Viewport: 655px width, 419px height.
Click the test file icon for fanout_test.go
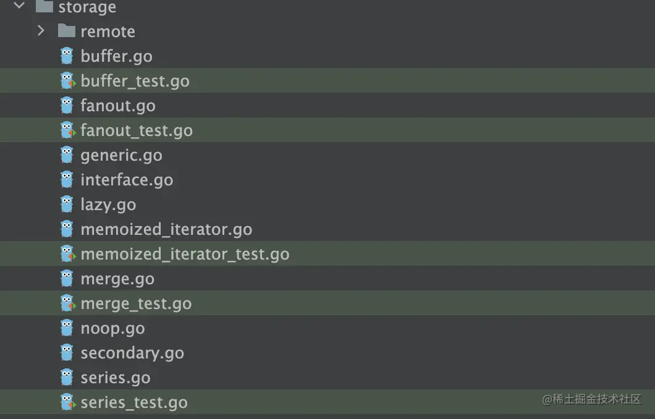point(67,130)
